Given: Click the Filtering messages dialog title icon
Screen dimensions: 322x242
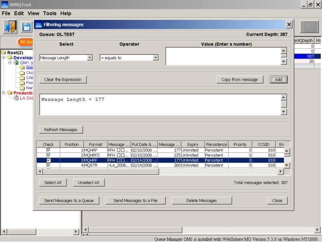Looking at the screenshot, I should point(39,25).
